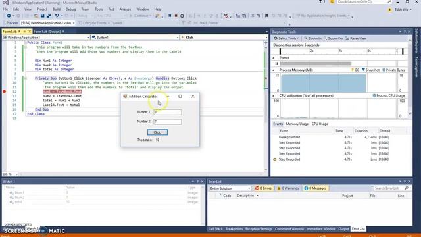The image size is (421, 237).
Task: Toggle the 0 Warnings filter button
Action: [x=288, y=188]
